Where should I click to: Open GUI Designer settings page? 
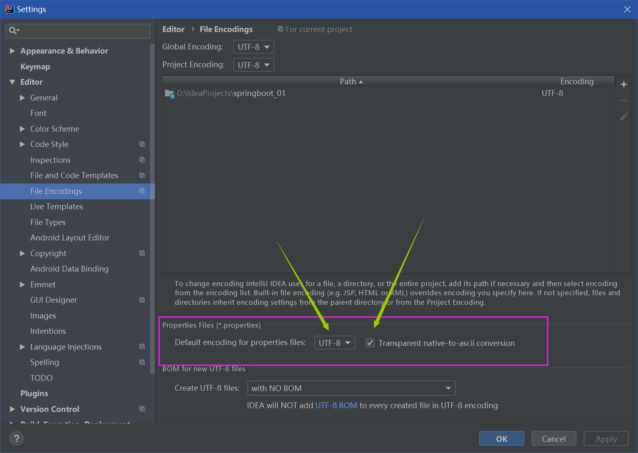click(x=54, y=300)
